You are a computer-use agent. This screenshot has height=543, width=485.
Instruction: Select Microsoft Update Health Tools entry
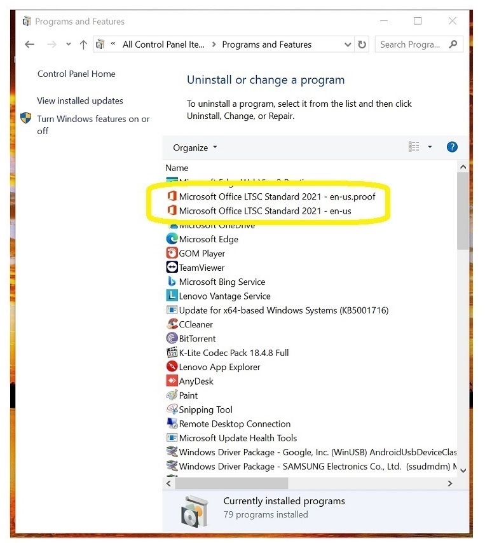pos(238,438)
